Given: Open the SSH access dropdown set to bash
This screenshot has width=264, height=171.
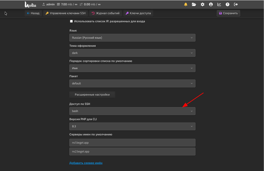Looking at the screenshot, I should coord(132,111).
